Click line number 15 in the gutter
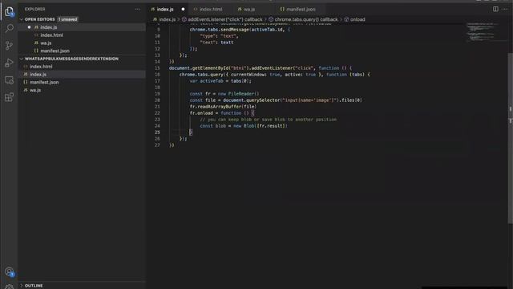The image size is (513, 289). pyautogui.click(x=157, y=68)
